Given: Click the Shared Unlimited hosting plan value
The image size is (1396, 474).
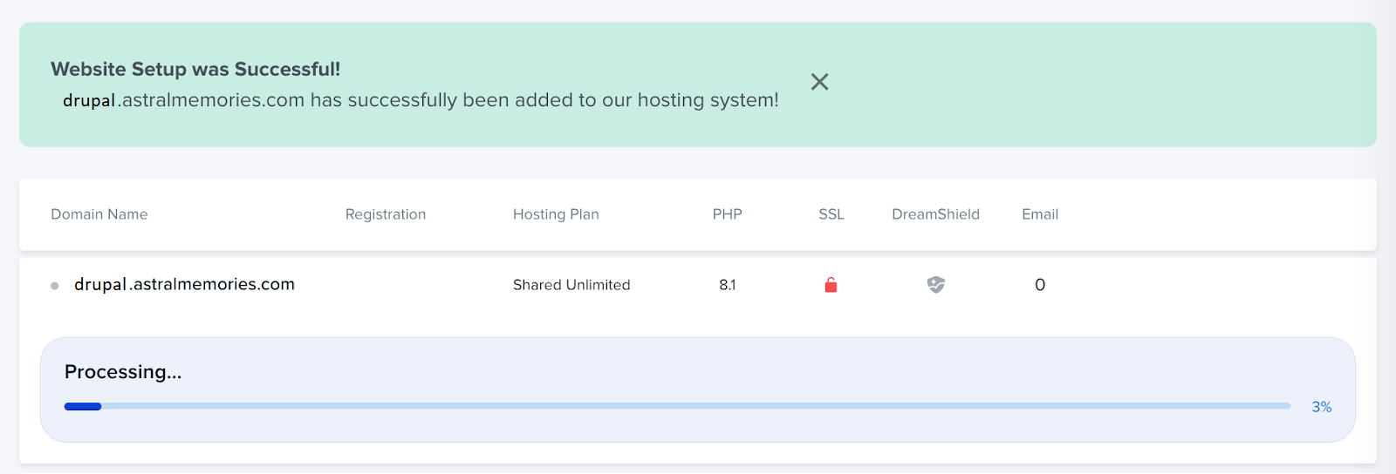Looking at the screenshot, I should [x=571, y=285].
